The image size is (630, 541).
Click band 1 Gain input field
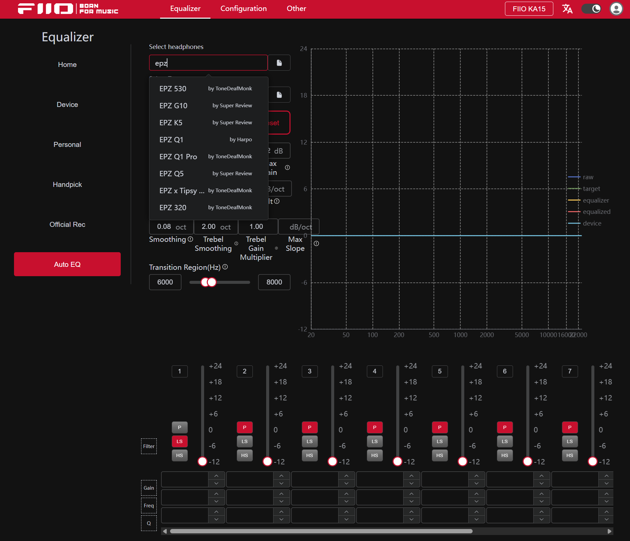[185, 480]
